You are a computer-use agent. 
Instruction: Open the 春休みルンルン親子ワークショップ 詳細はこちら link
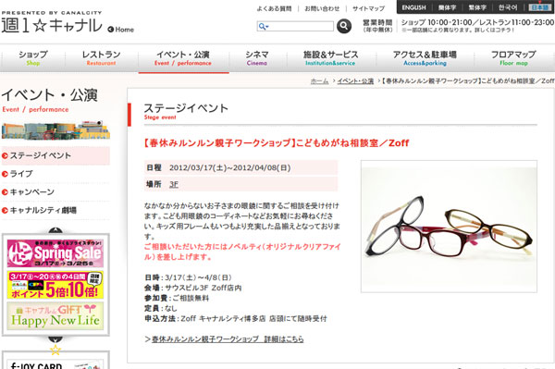(228, 338)
